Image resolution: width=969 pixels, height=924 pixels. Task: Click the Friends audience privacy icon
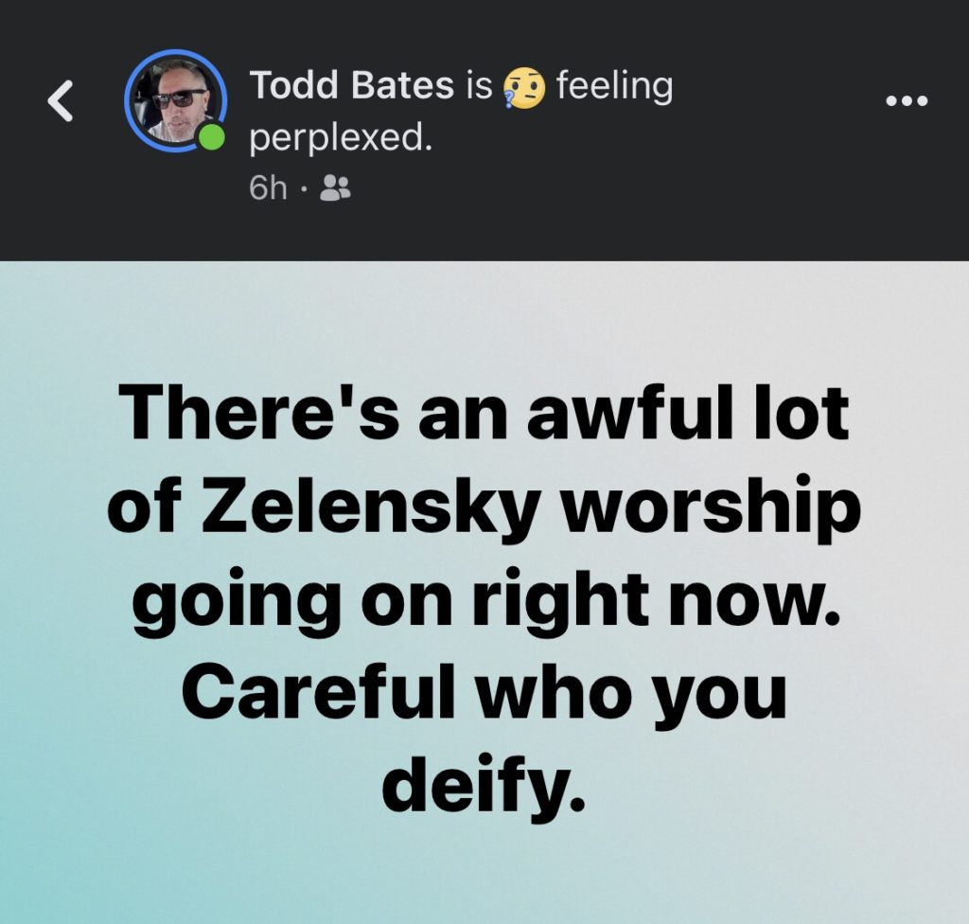336,189
